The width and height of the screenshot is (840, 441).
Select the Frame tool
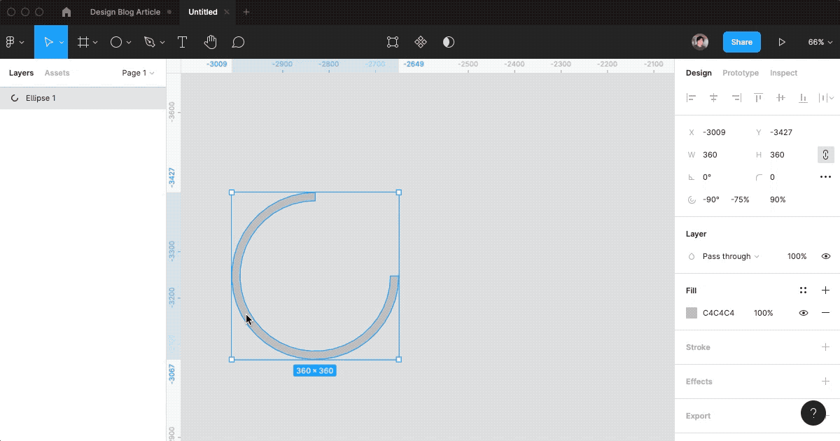[82, 42]
